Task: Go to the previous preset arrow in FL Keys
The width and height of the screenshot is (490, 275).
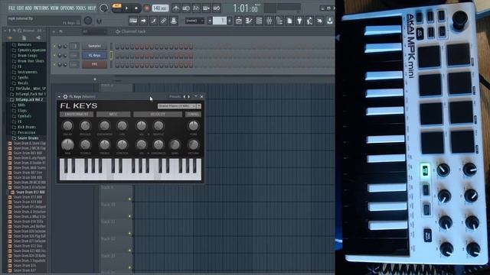Action: pos(185,97)
